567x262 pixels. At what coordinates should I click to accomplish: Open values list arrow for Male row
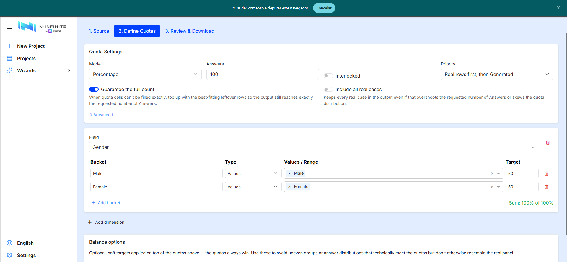click(x=498, y=174)
